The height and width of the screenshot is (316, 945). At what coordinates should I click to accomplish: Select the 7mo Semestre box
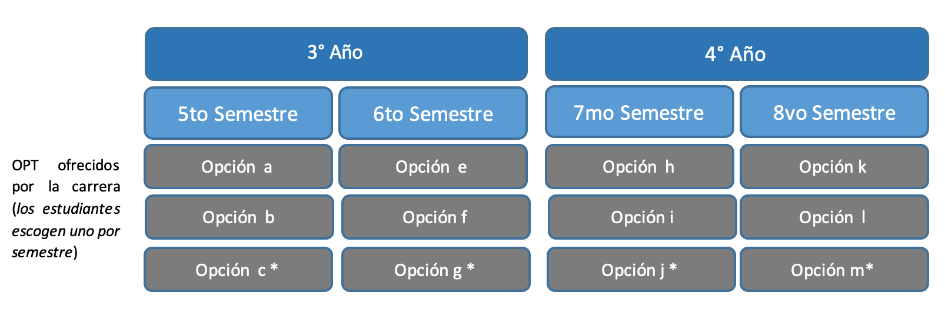point(640,112)
